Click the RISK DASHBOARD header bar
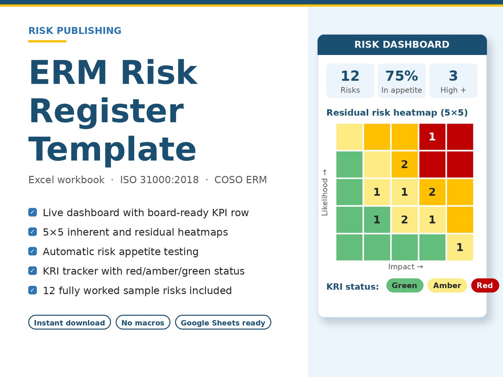 402,45
